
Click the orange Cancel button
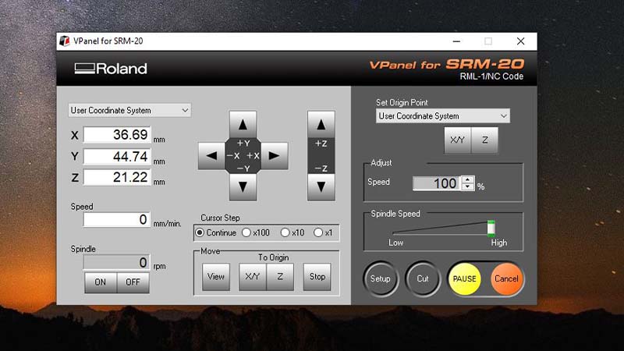(506, 278)
